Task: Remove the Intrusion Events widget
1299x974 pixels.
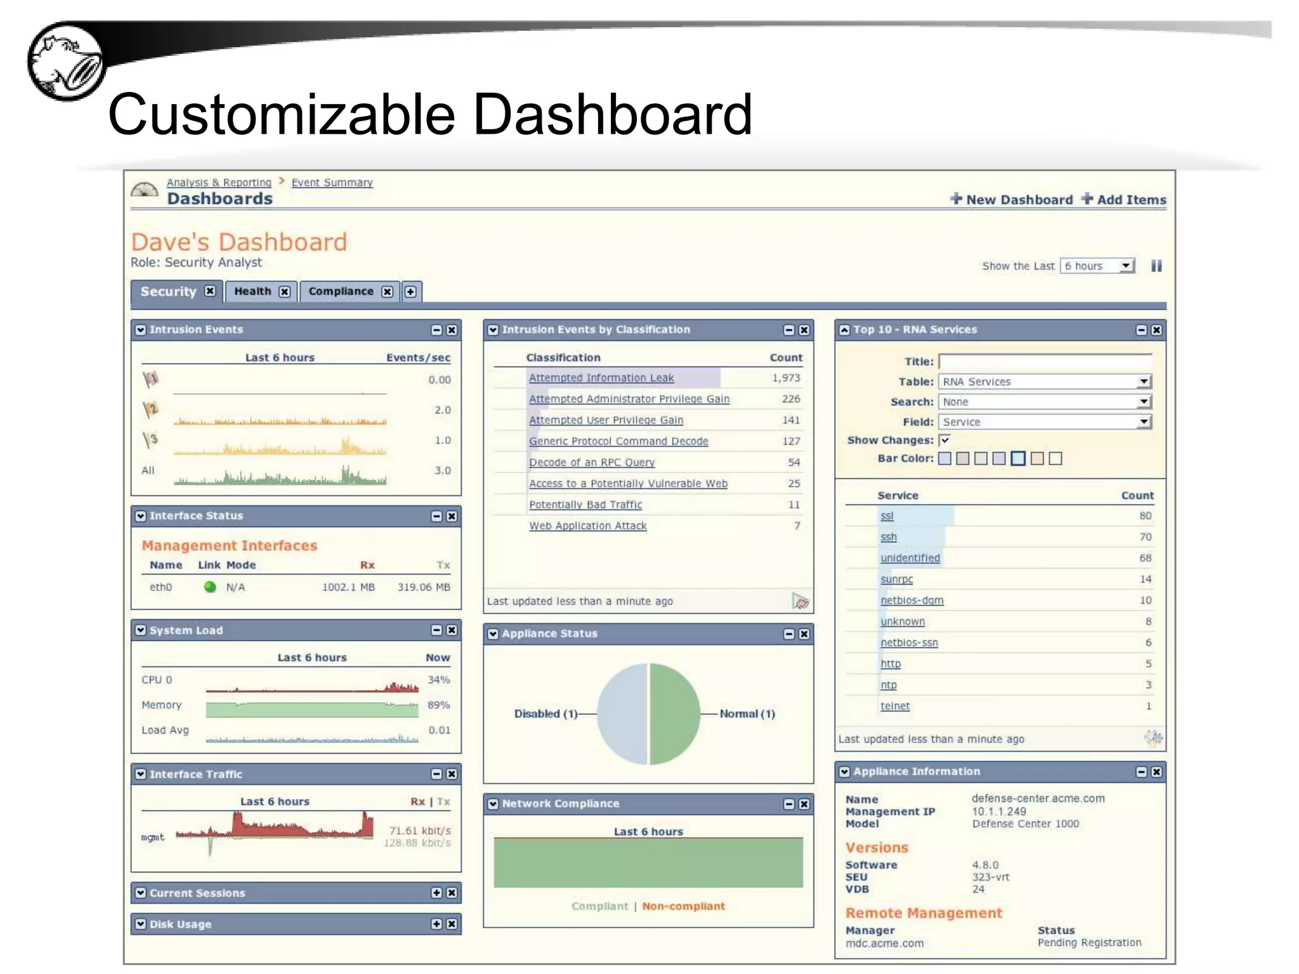Action: coord(452,330)
